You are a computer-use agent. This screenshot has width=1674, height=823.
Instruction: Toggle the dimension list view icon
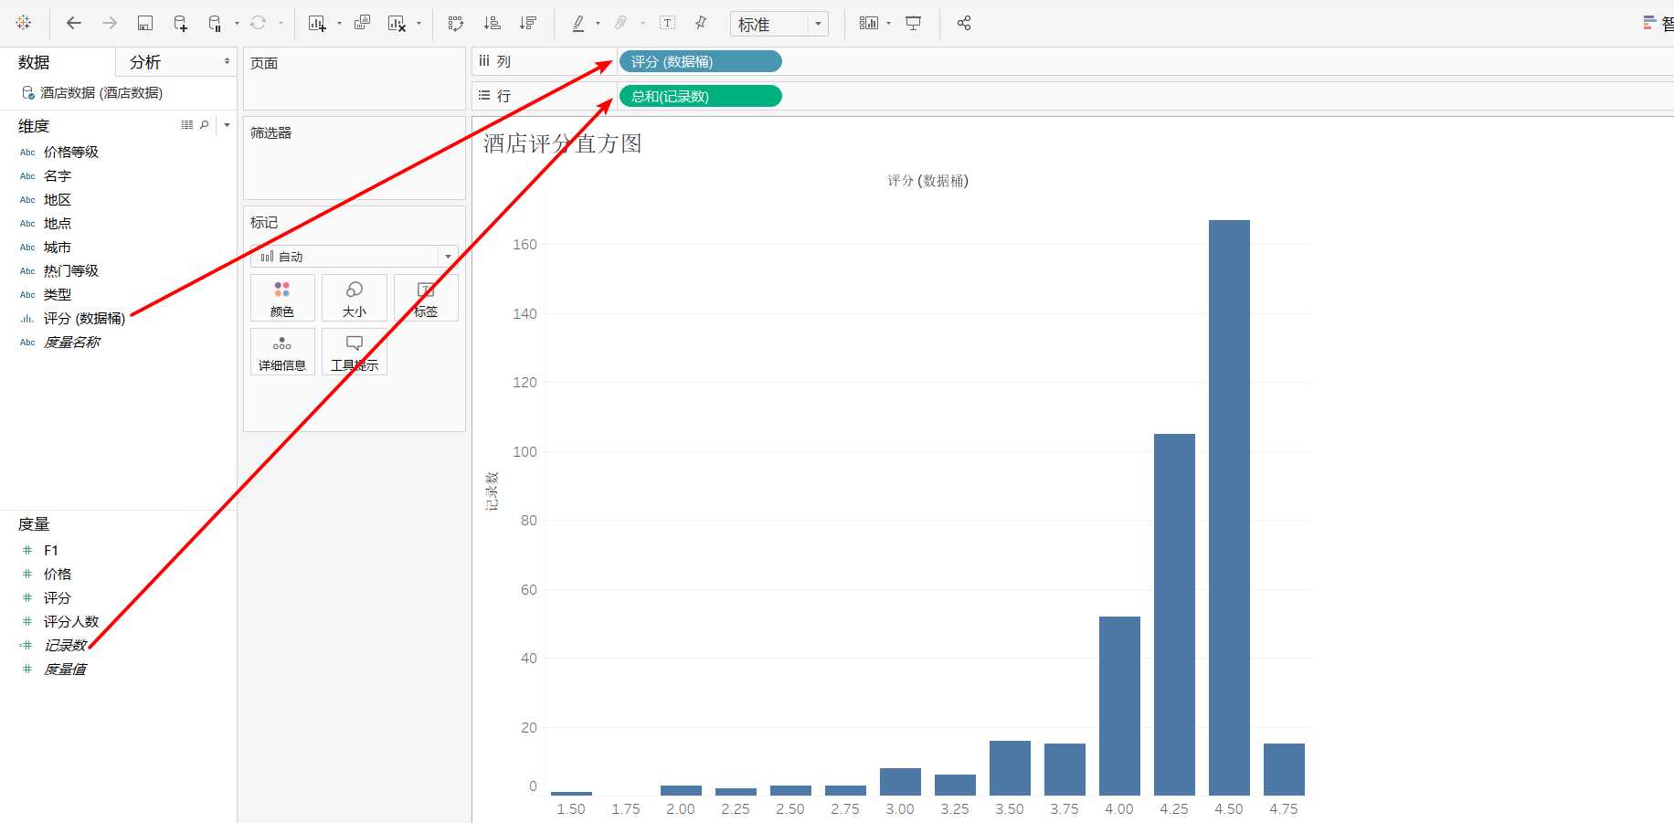pos(187,125)
